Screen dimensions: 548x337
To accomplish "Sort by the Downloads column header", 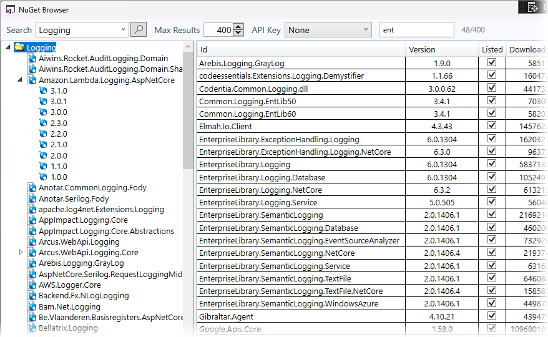I will click(x=527, y=49).
